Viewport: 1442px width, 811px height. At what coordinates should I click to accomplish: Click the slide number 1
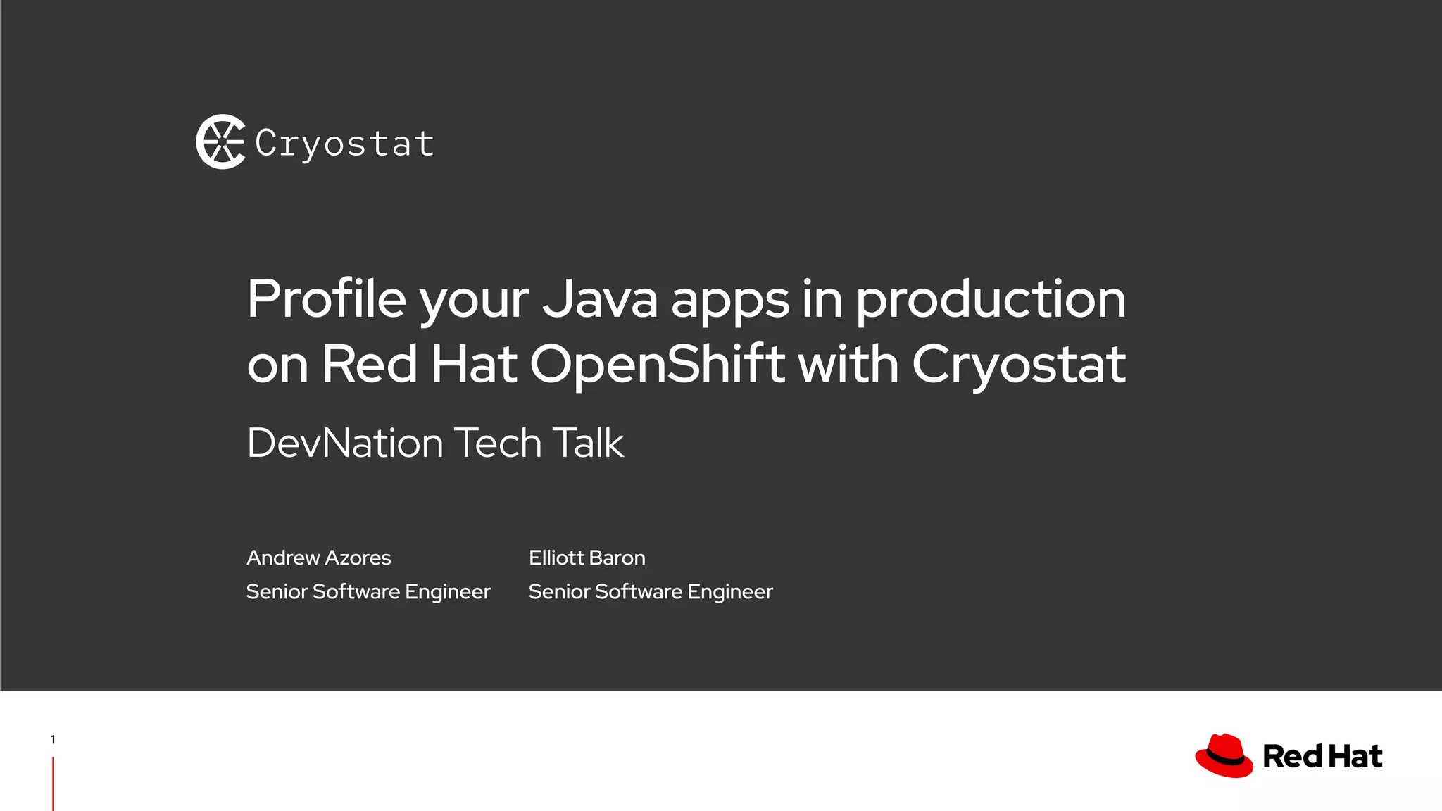(53, 739)
